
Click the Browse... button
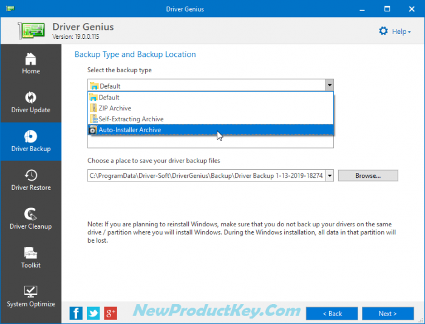[368, 175]
